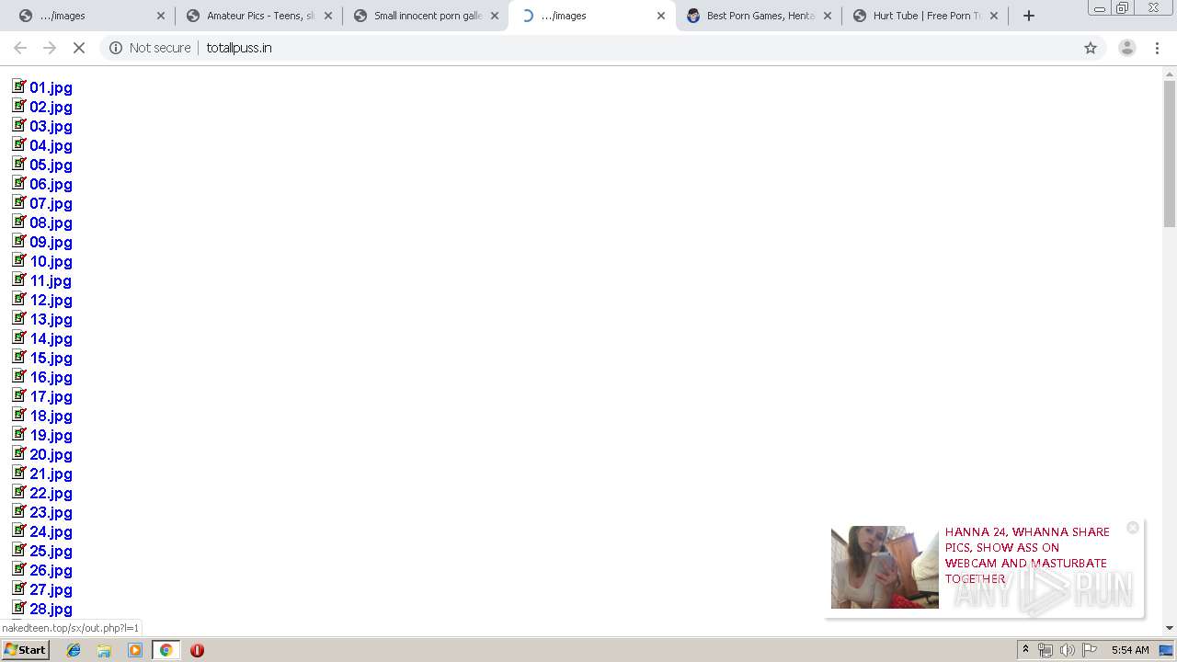Click the Chrome taskbar icon

click(166, 650)
